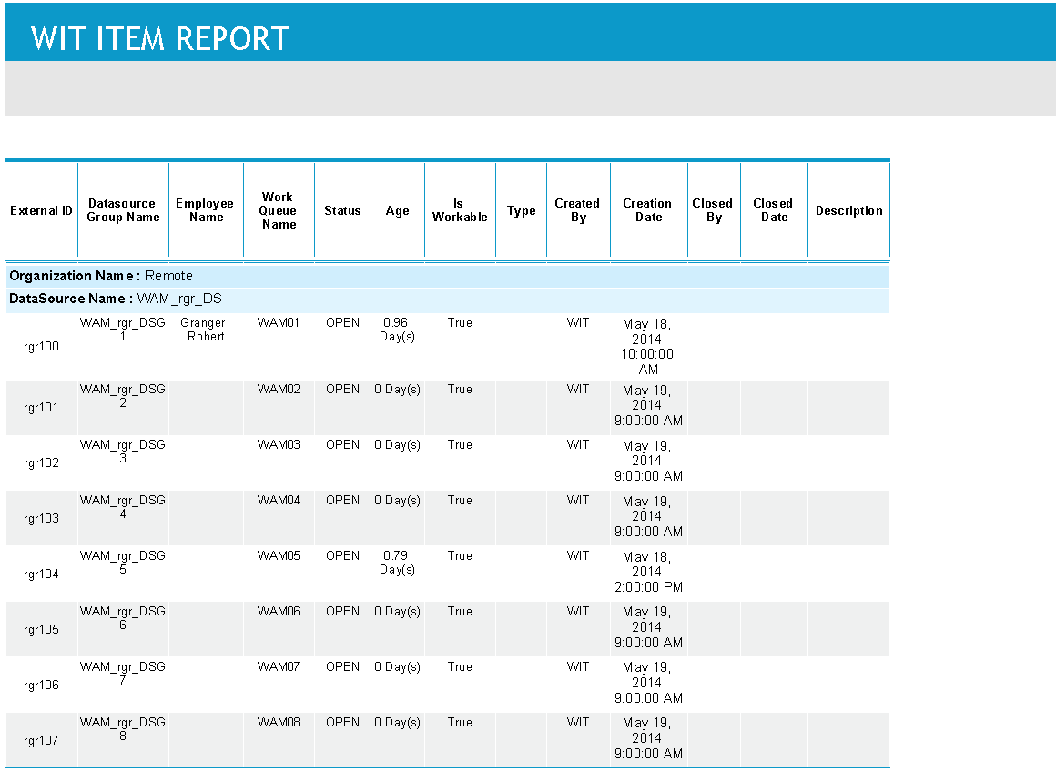The image size is (1056, 772).
Task: Select the Creation Date column header
Action: [x=647, y=211]
